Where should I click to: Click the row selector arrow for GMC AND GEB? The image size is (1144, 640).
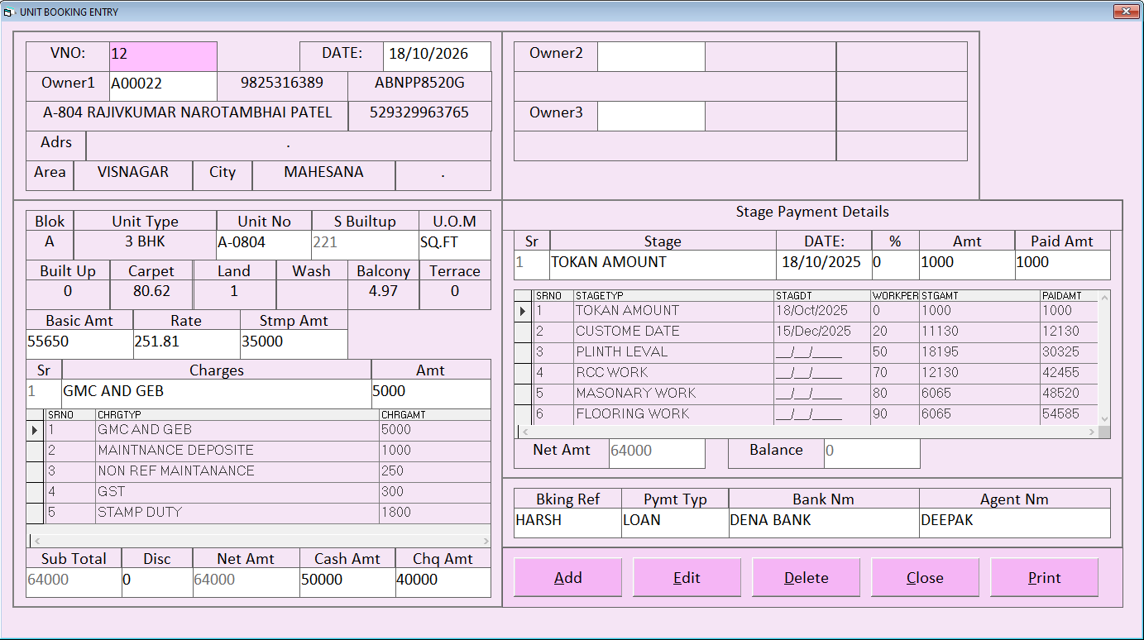(x=35, y=430)
